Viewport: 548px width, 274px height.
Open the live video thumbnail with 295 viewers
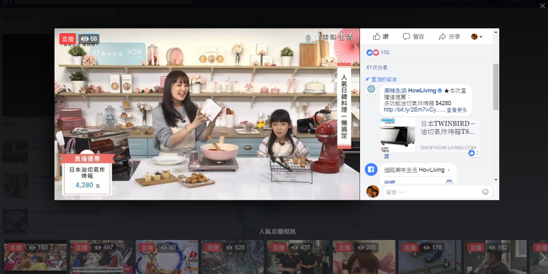point(364,257)
